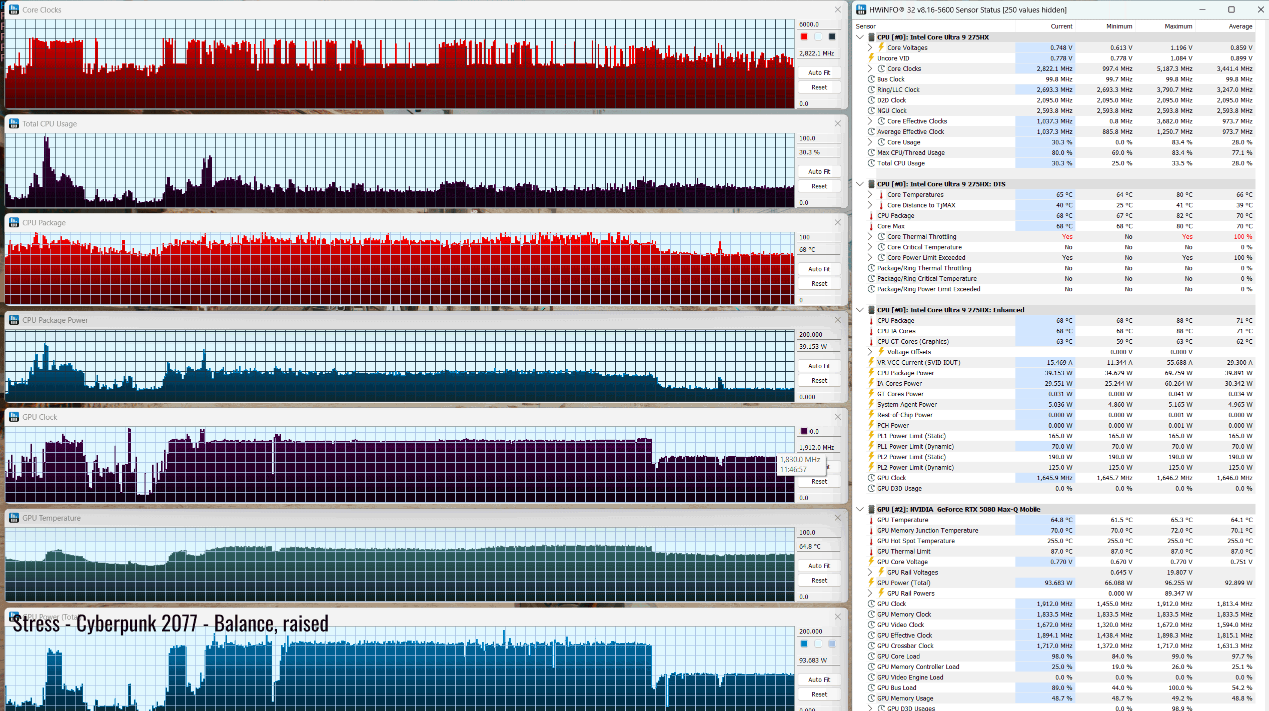Viewport: 1269px width, 711px height.
Task: Select the VR VCC Current (SVID IOUT) row
Action: [x=1055, y=362]
